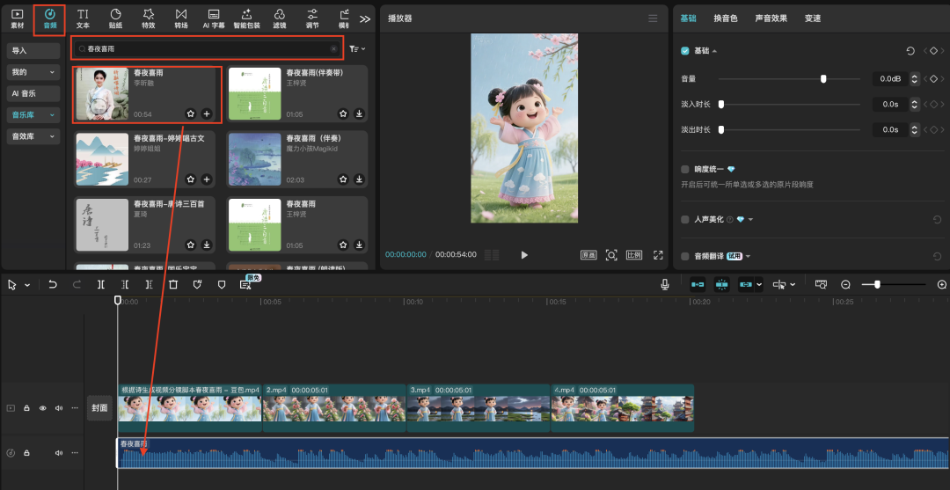Click the 音量 volume slider handle
This screenshot has height=490, width=950.
pos(823,79)
